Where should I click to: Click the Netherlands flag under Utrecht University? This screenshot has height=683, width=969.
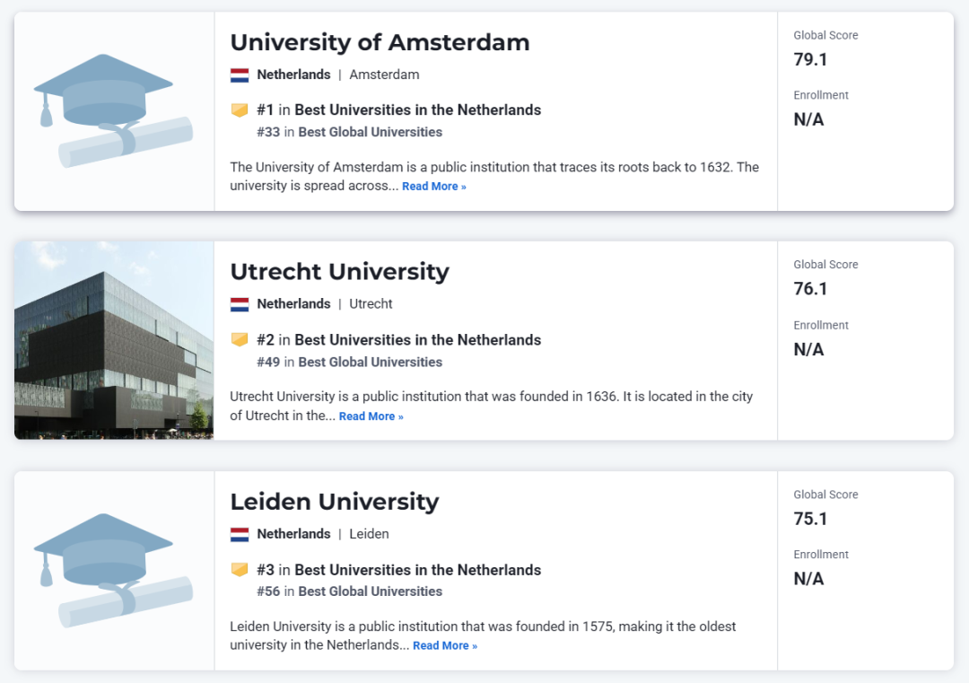click(x=240, y=304)
